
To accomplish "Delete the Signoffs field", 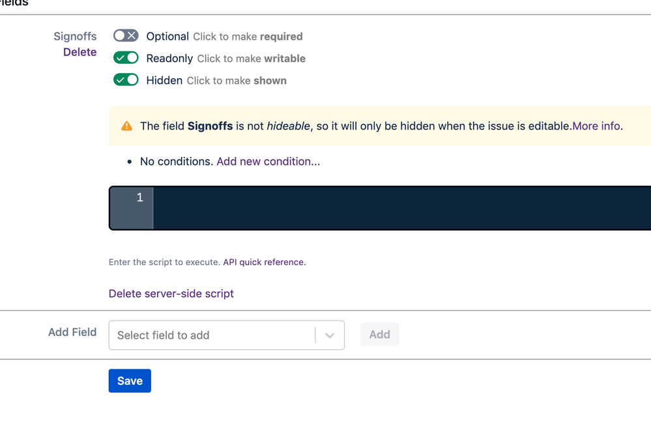I will (80, 52).
